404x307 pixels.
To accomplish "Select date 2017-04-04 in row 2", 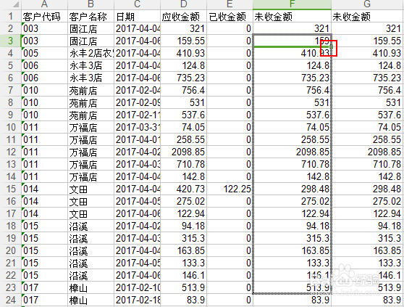I will pyautogui.click(x=137, y=28).
